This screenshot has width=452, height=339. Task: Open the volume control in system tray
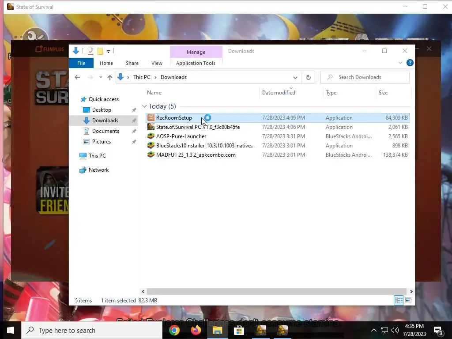click(395, 330)
